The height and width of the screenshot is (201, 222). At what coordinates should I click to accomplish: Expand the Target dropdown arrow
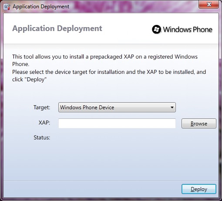[172, 107]
